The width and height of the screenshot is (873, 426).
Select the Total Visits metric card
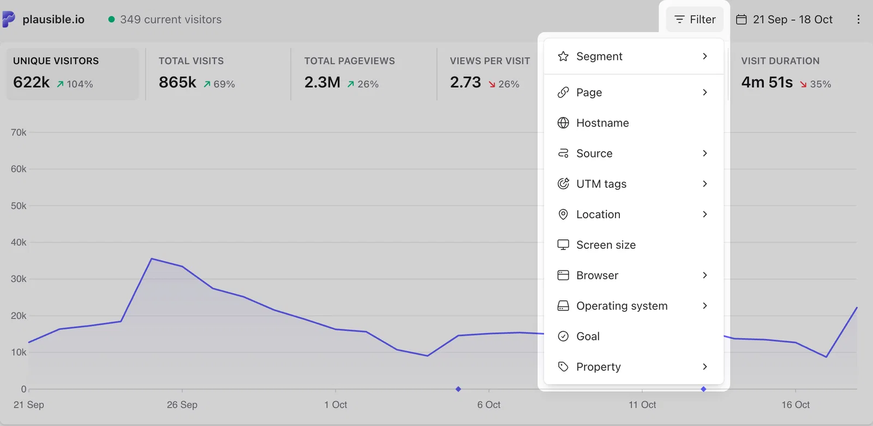(218, 74)
